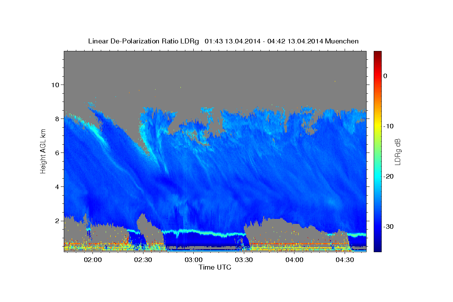
Task: Click the 'LDRg dB' colorbar label
Action: pos(397,152)
